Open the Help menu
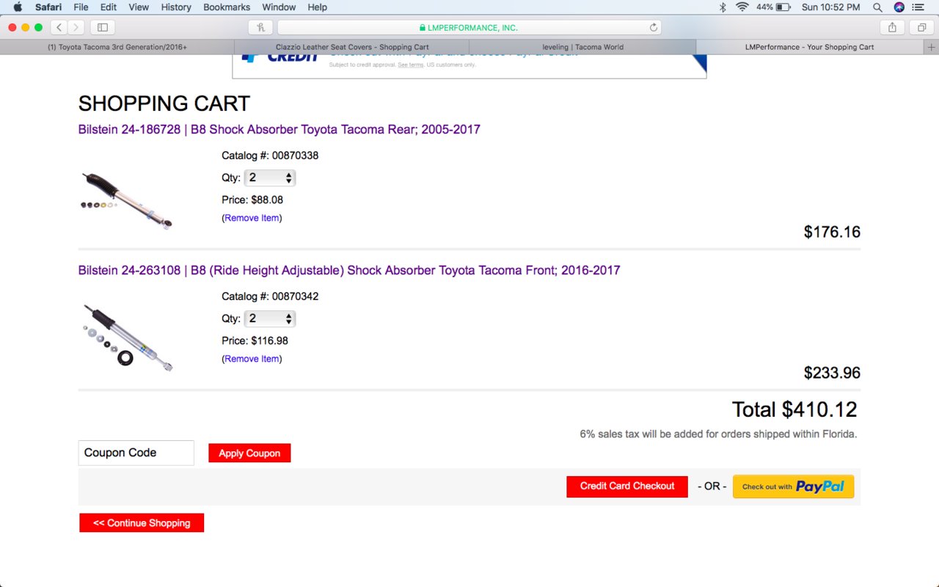 [x=318, y=7]
